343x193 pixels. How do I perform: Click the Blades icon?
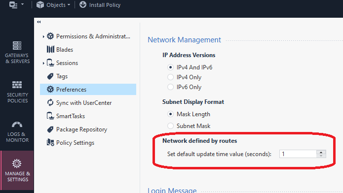pos(50,49)
